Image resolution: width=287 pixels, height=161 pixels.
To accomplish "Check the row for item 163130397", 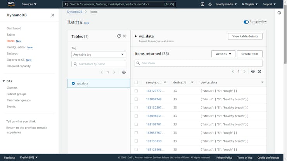I will [136, 108].
